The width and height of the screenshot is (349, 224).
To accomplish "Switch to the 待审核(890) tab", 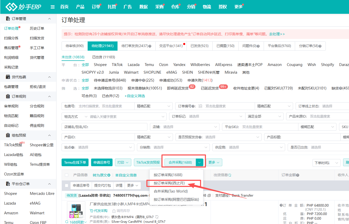I will click(75, 46).
